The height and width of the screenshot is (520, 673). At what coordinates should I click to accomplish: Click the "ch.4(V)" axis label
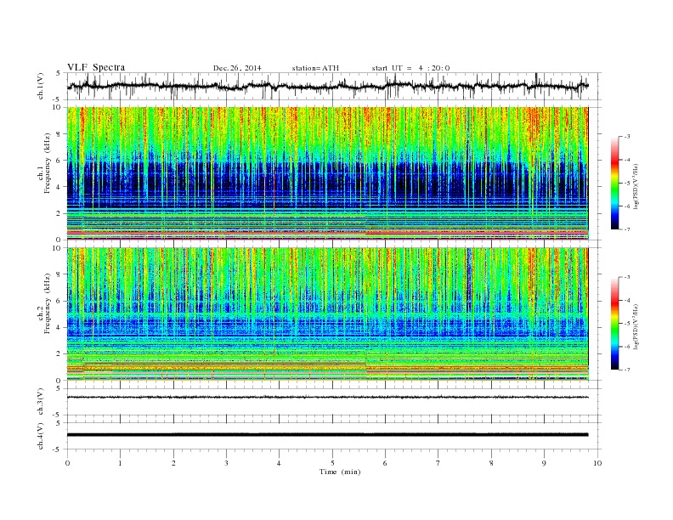[x=41, y=436]
